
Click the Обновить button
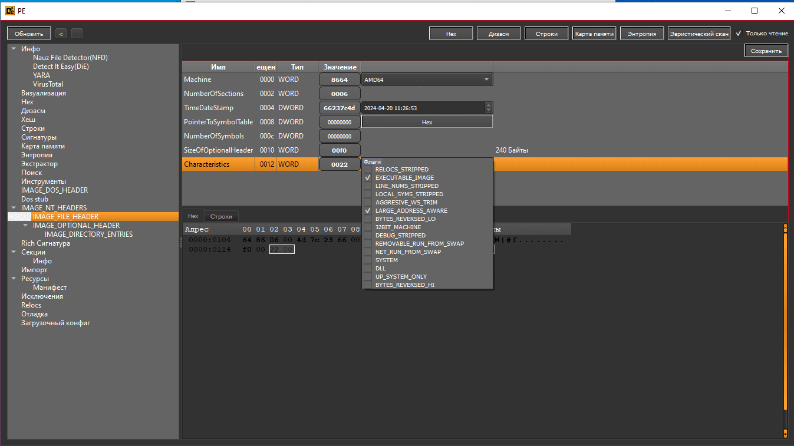click(x=29, y=34)
